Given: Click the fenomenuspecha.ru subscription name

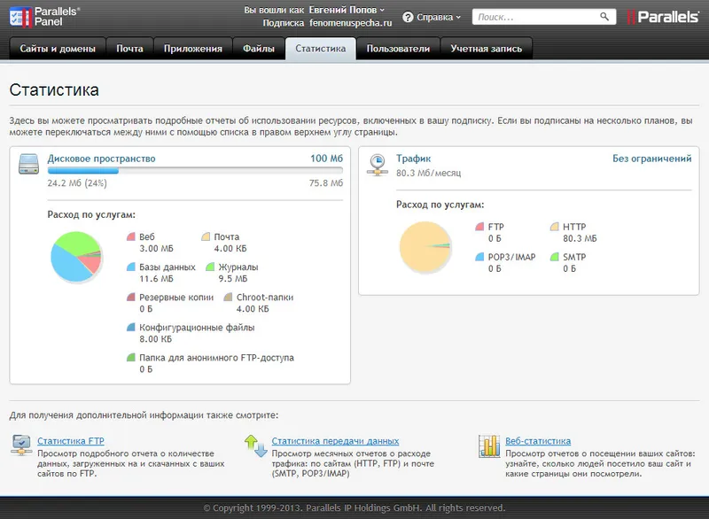Looking at the screenshot, I should pyautogui.click(x=350, y=23).
